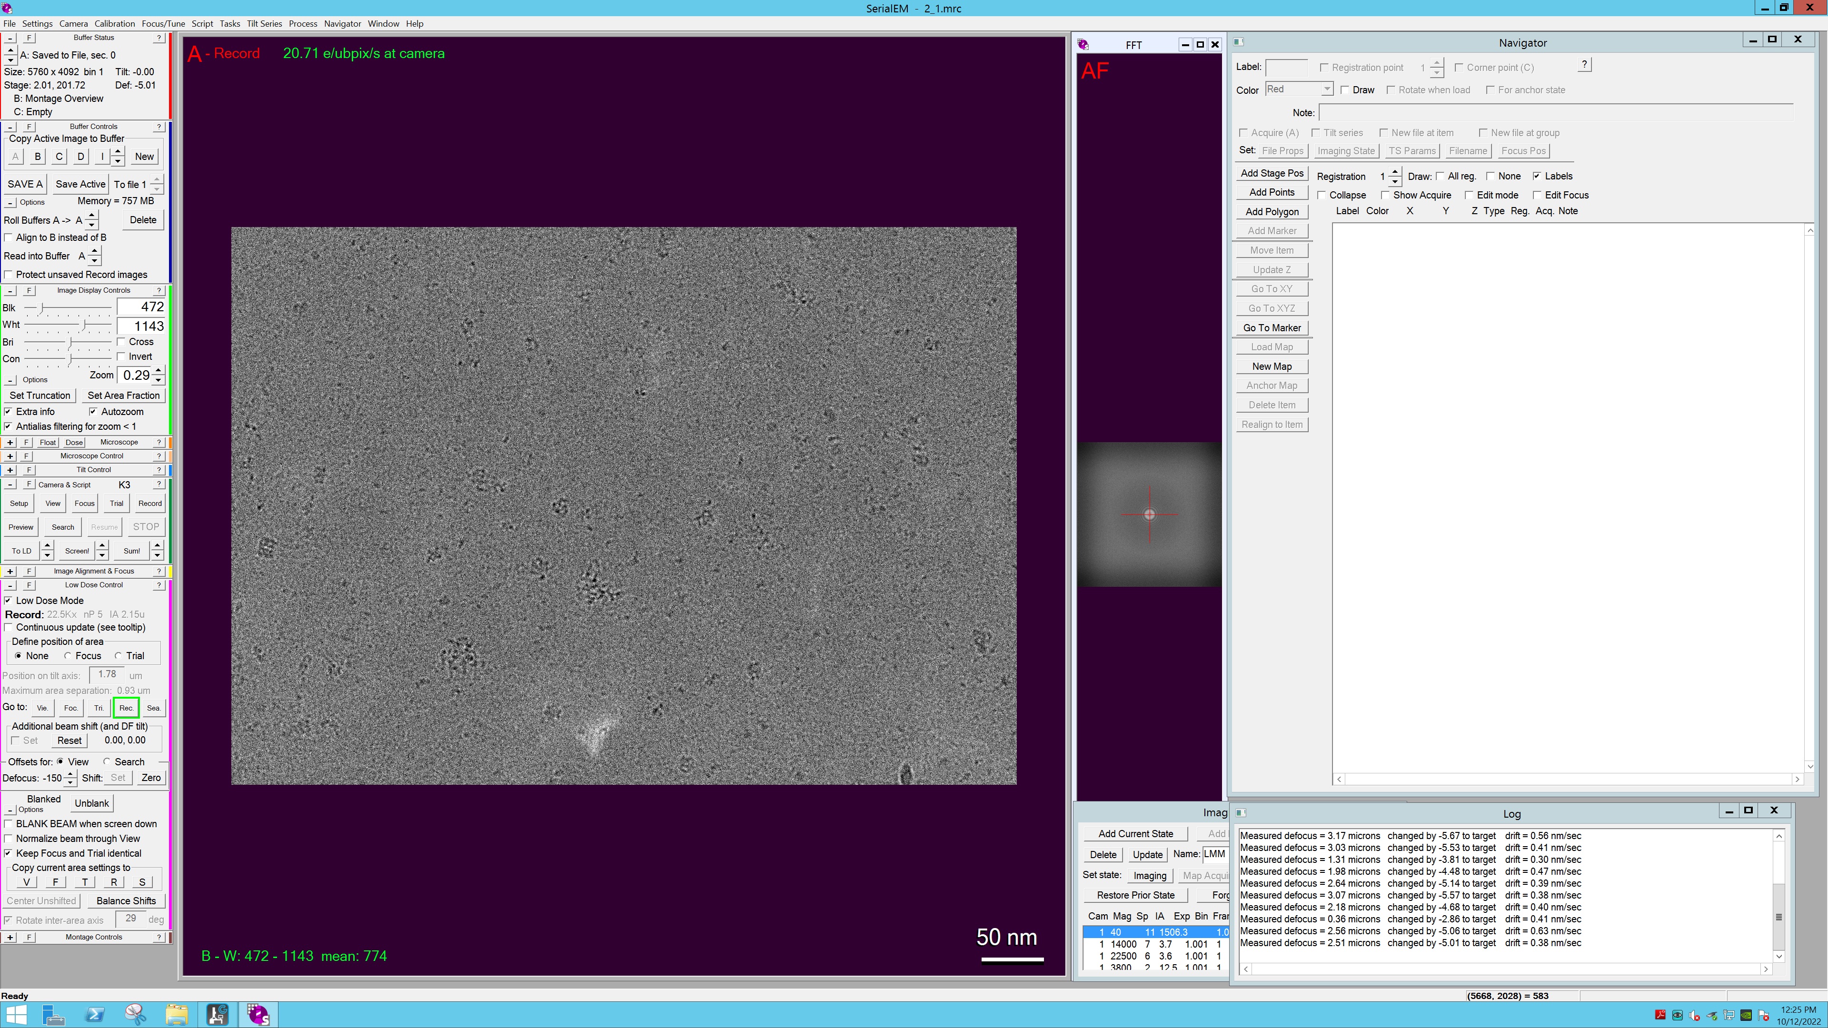Click the eye icon in system tray

click(x=1677, y=1015)
